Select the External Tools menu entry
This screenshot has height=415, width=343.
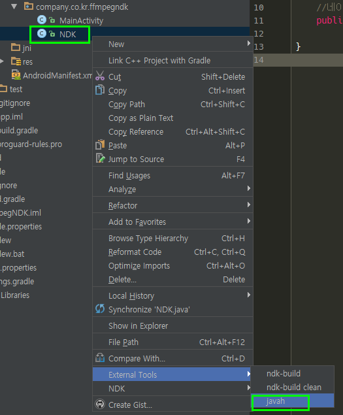(x=172, y=374)
